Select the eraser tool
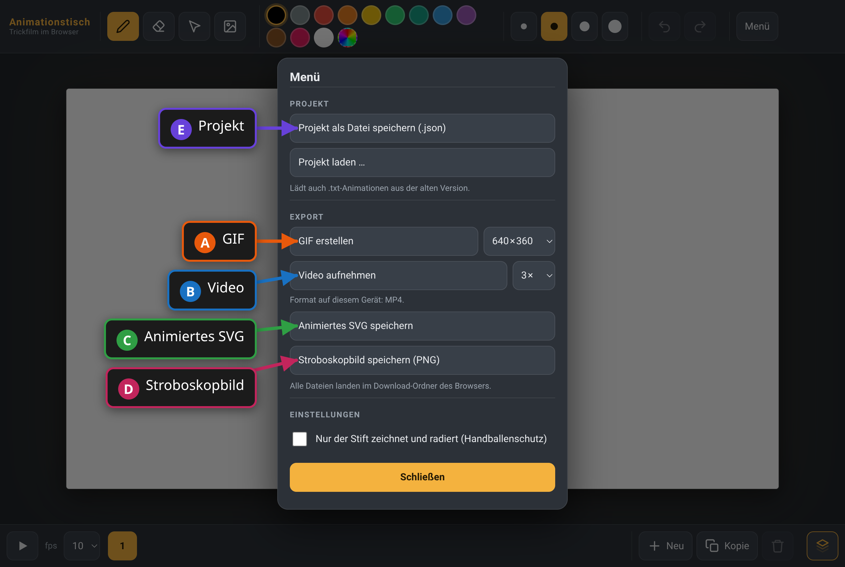Viewport: 845px width, 567px height. click(x=158, y=26)
